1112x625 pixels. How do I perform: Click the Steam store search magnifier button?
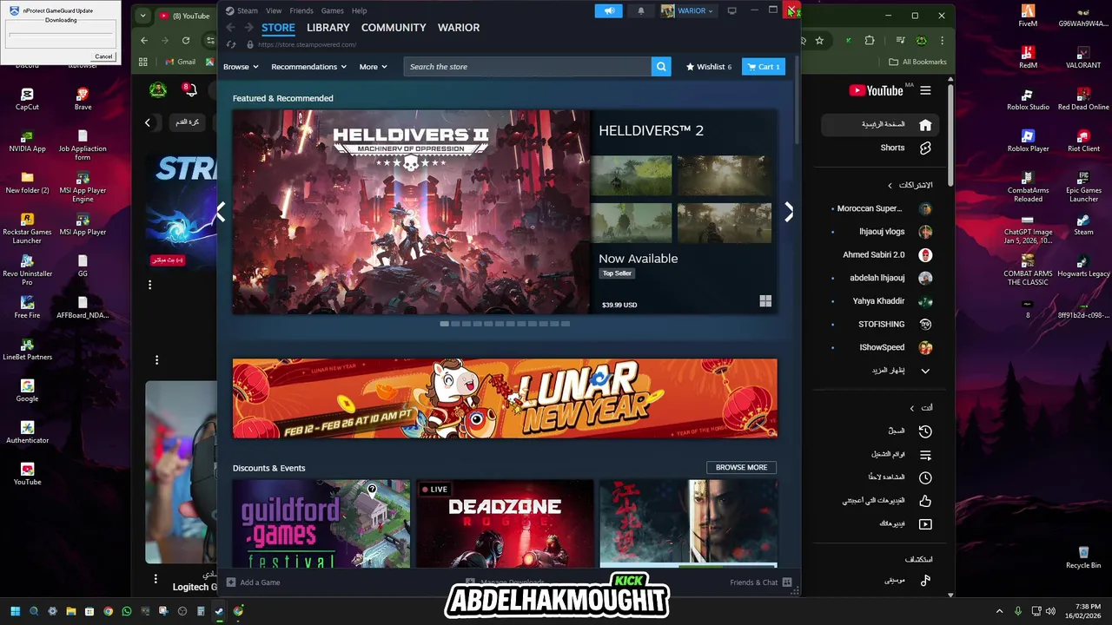(x=661, y=67)
